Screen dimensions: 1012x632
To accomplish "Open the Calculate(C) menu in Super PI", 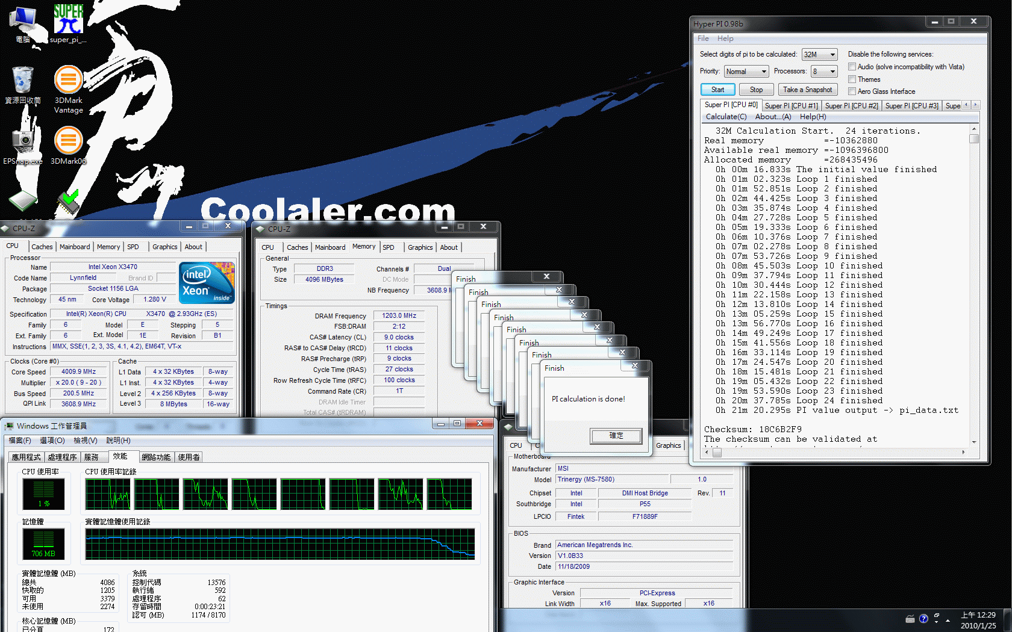I will [726, 117].
